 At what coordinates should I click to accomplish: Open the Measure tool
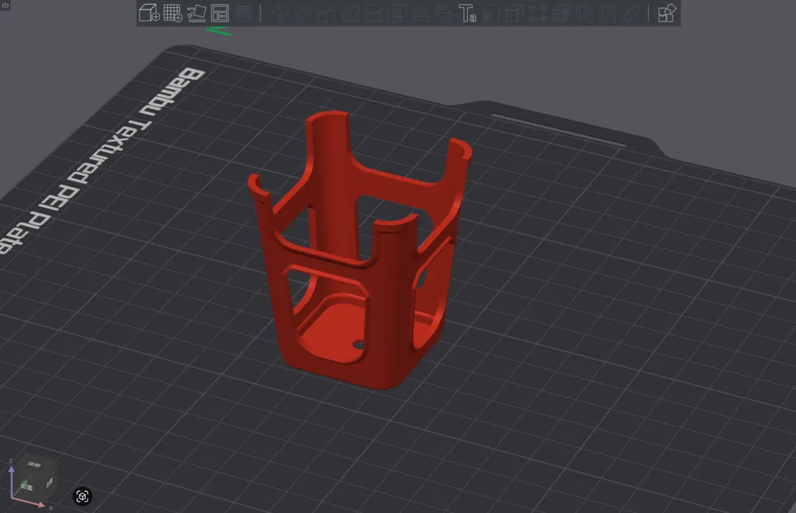click(x=631, y=12)
